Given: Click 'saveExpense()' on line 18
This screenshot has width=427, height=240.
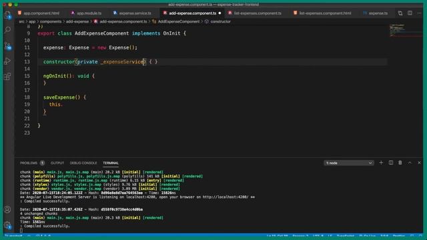Looking at the screenshot, I should click(62, 97).
